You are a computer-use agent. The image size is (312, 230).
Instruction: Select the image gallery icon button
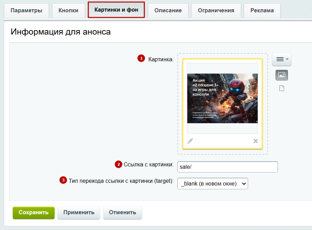point(281,75)
